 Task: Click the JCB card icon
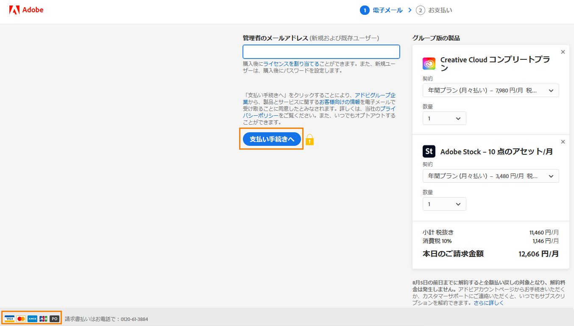pos(43,319)
